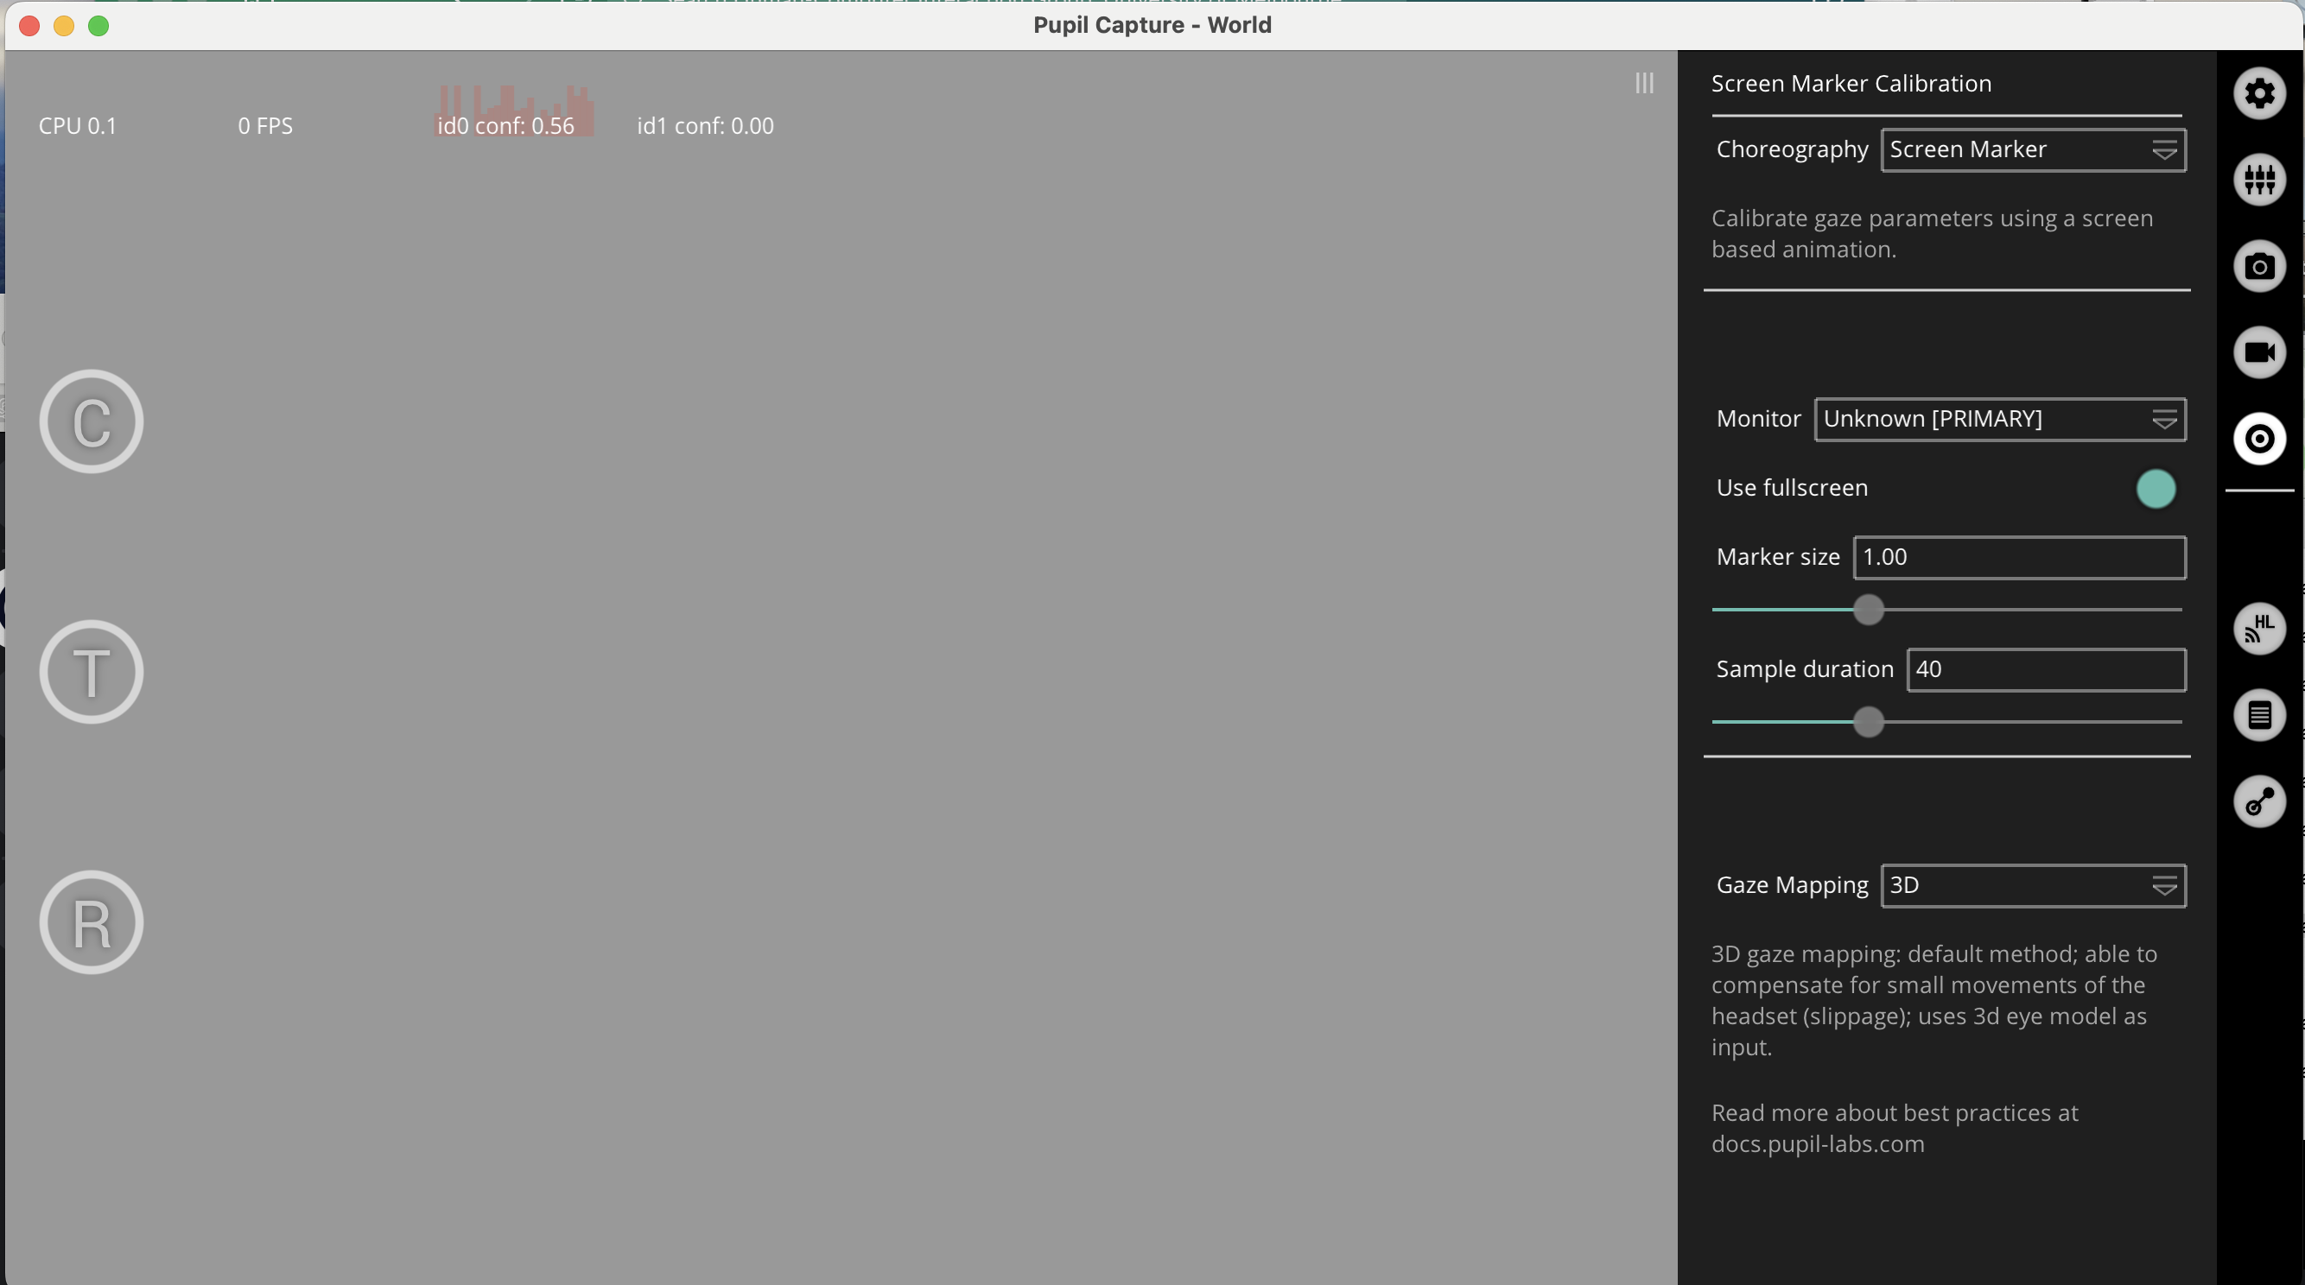The width and height of the screenshot is (2305, 1285).
Task: Click the Marker size input field
Action: (x=2020, y=557)
